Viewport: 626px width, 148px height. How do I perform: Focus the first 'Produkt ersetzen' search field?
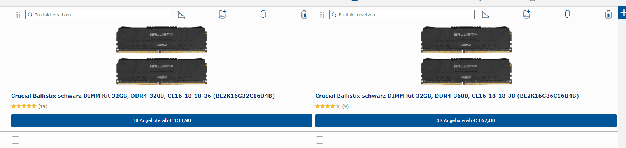[98, 15]
